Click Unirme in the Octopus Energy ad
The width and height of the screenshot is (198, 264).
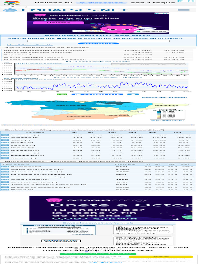point(59,23)
